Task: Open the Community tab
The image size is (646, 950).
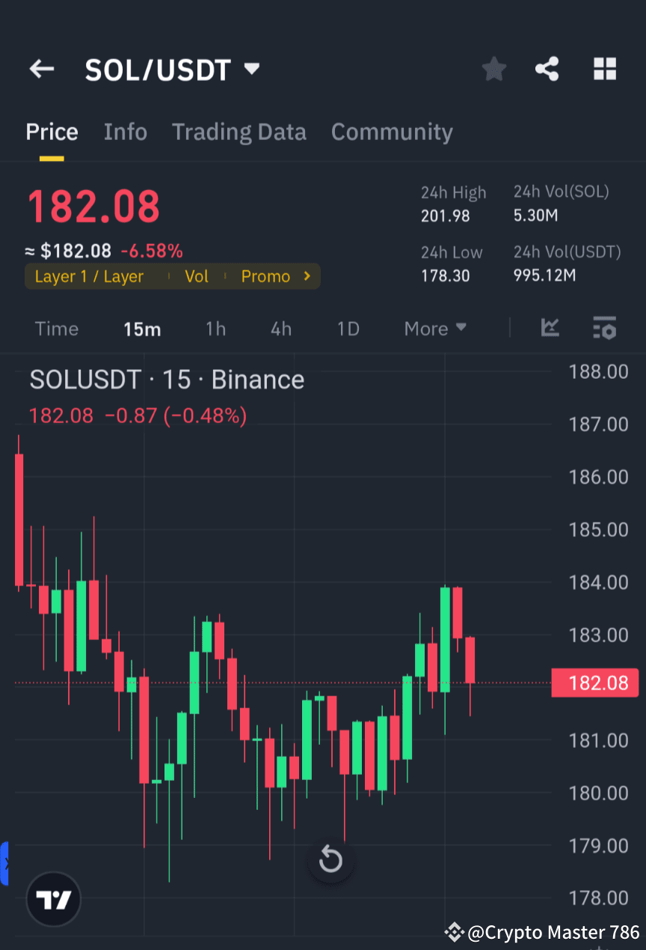Action: (x=392, y=132)
